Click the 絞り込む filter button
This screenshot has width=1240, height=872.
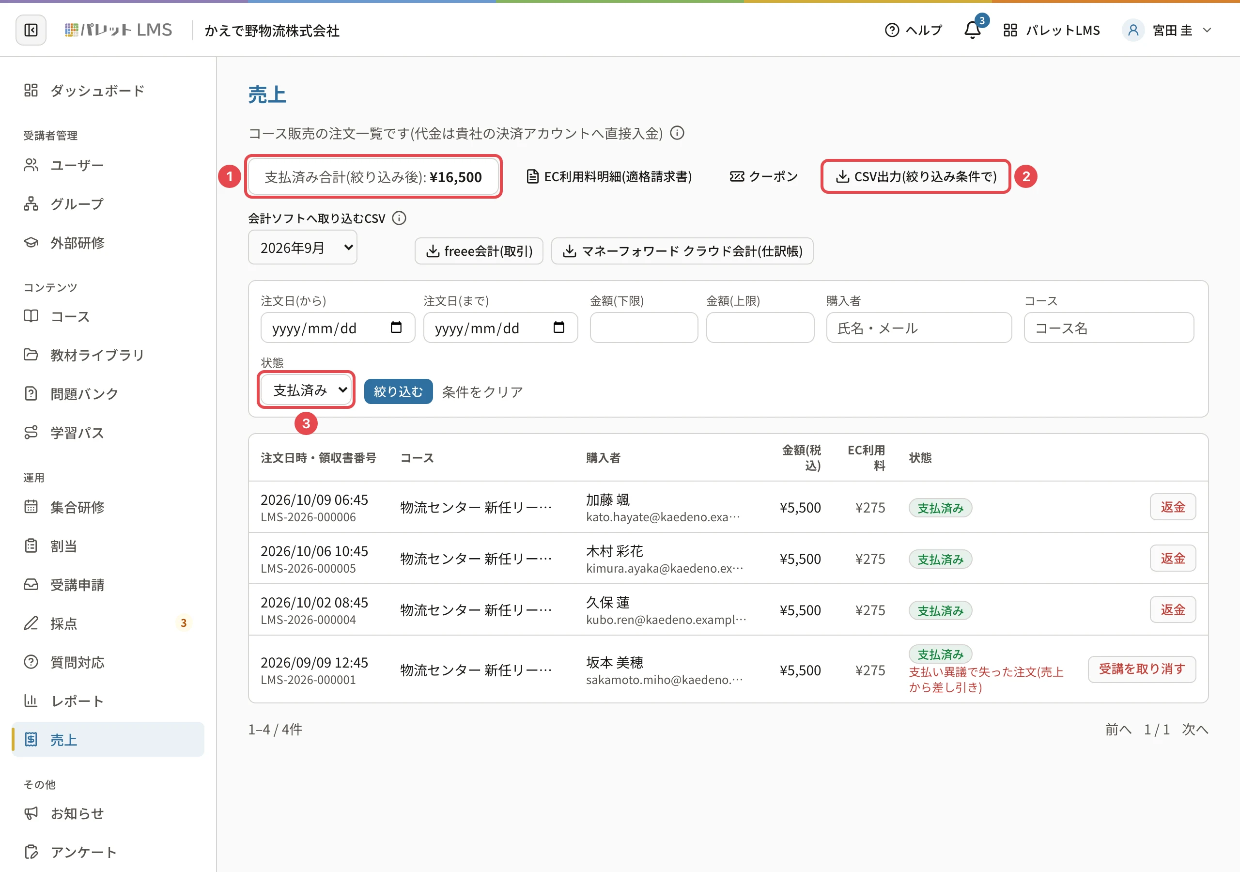pos(398,391)
